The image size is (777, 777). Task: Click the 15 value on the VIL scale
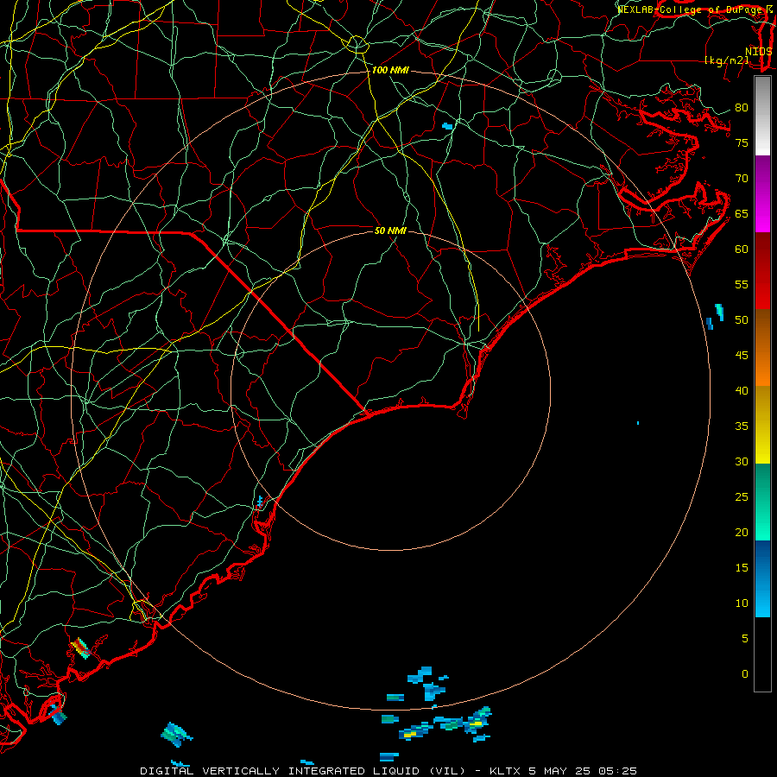pyautogui.click(x=742, y=568)
